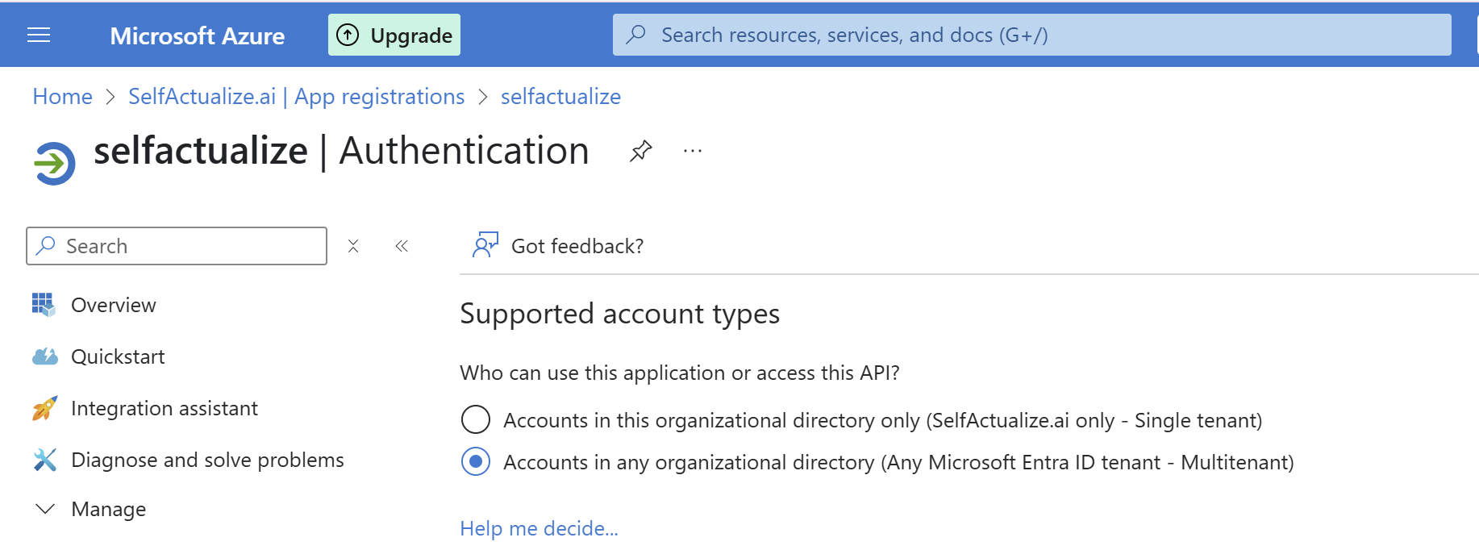Click the Microsoft Azure home title
Image resolution: width=1479 pixels, height=550 pixels.
click(198, 35)
